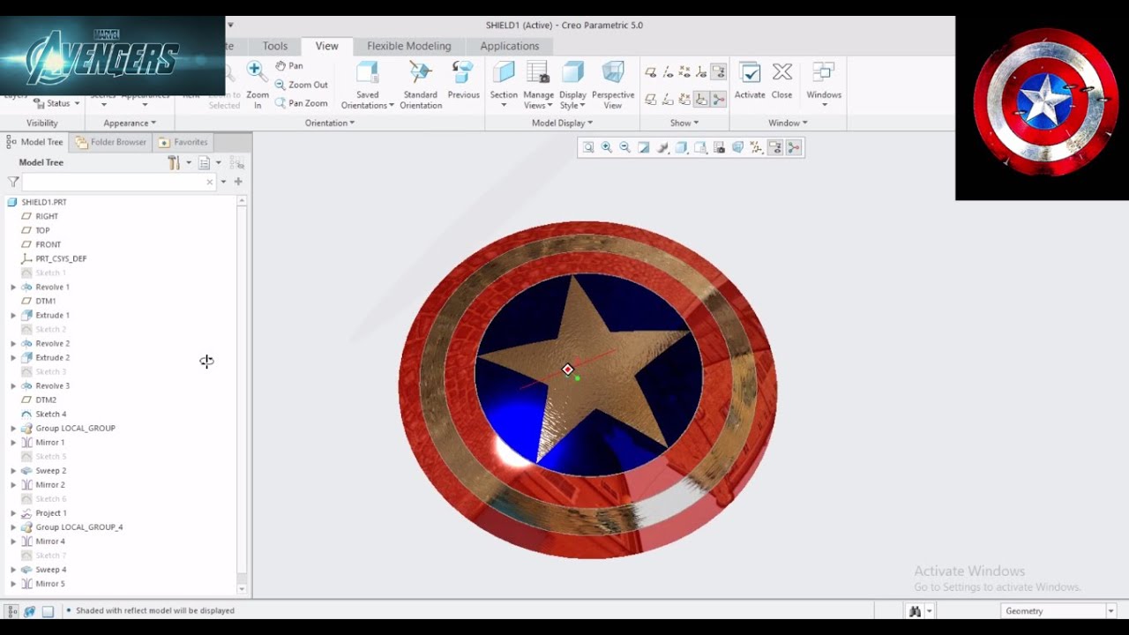
Task: Click the Close window ribbon button
Action: 781,81
